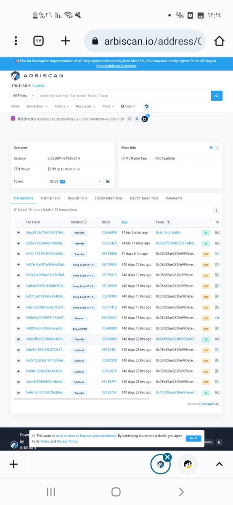Screen dimensions: 233x505
Task: Open the Bybit: Hot Wallet address link
Action: coord(168,233)
